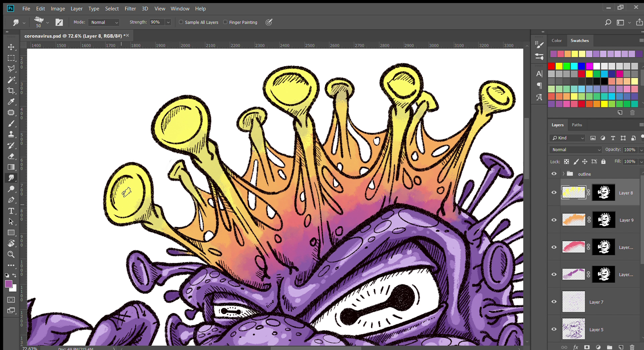Open the Filter menu
The height and width of the screenshot is (350, 644).
130,9
